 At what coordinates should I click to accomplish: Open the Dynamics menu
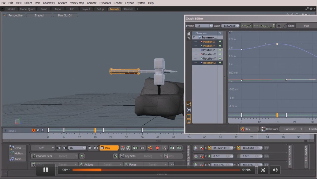105,3
